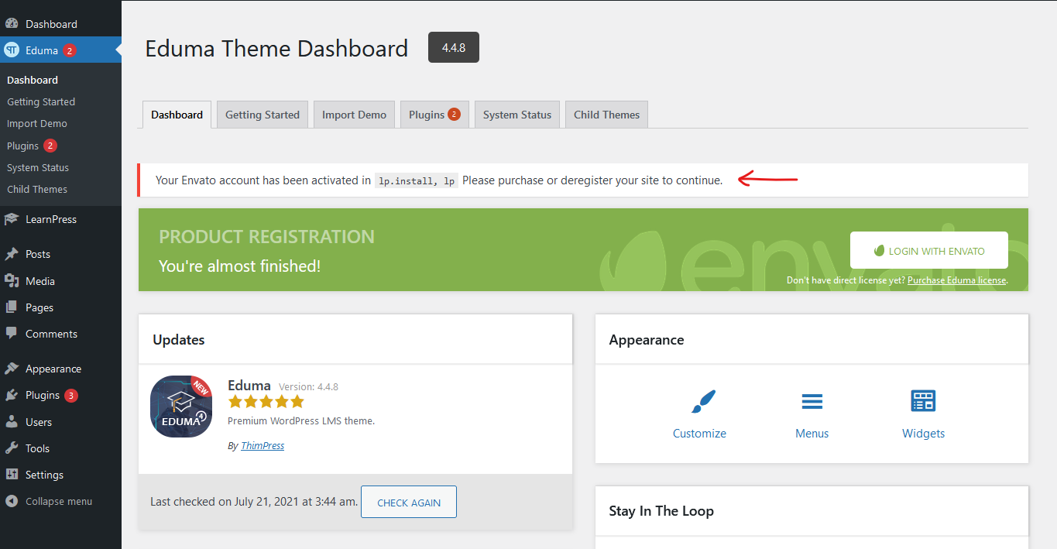This screenshot has width=1057, height=549.
Task: Click the Settings icon in sidebar
Action: tap(12, 475)
